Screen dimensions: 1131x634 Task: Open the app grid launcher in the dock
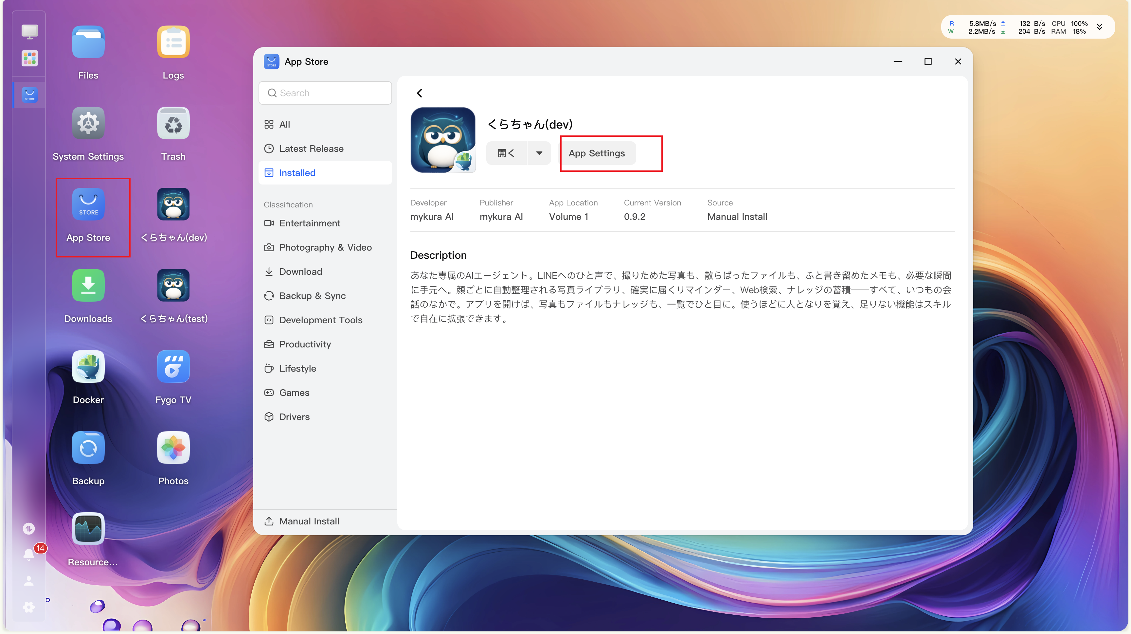click(x=29, y=58)
